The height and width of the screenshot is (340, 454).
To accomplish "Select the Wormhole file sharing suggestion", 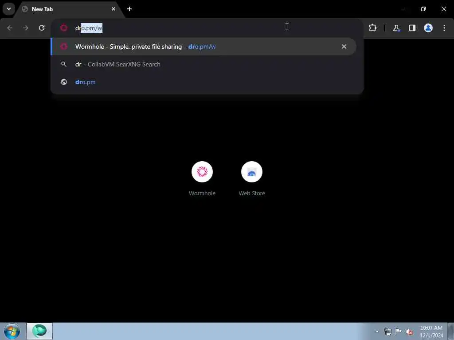I will (x=203, y=46).
